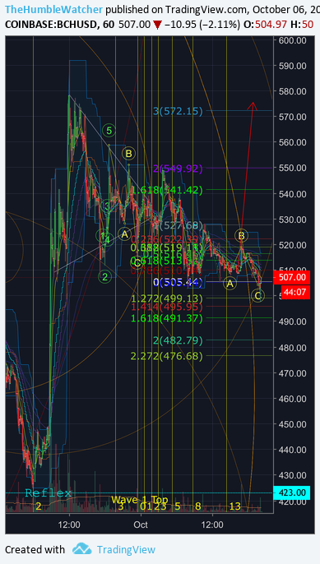
Task: Select the 1.618(491.37) extension label
Action: tap(167, 318)
